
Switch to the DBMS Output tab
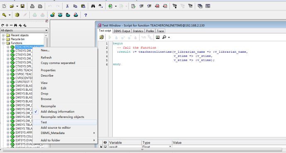point(122,31)
